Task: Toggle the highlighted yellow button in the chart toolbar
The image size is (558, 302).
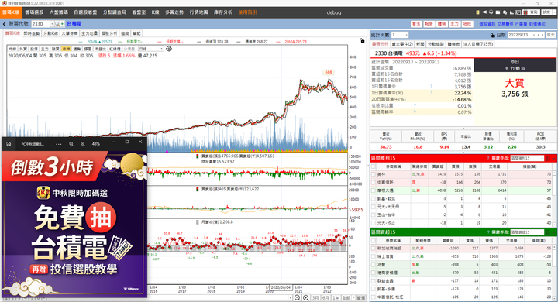Action: [x=66, y=49]
